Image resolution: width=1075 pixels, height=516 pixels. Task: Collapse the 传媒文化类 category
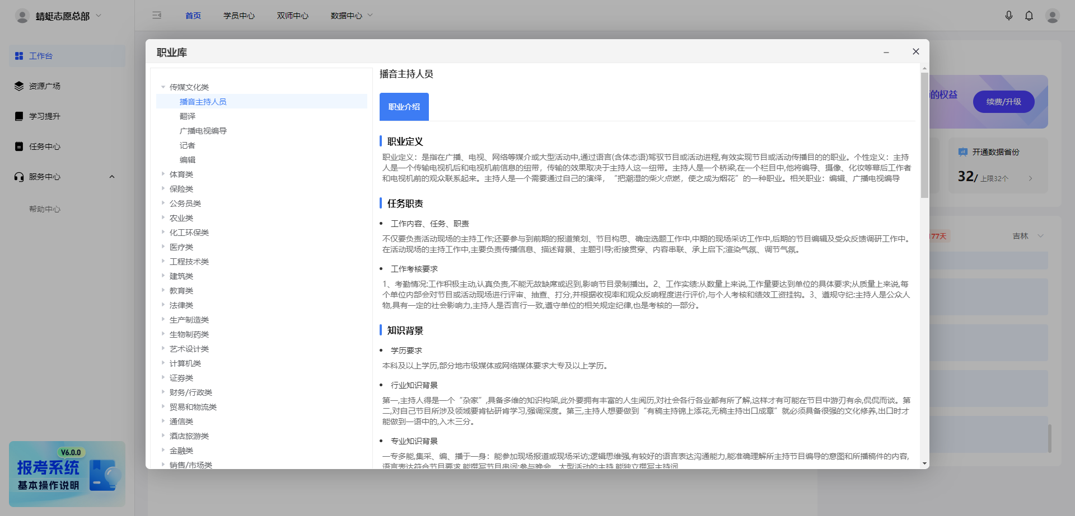click(162, 87)
